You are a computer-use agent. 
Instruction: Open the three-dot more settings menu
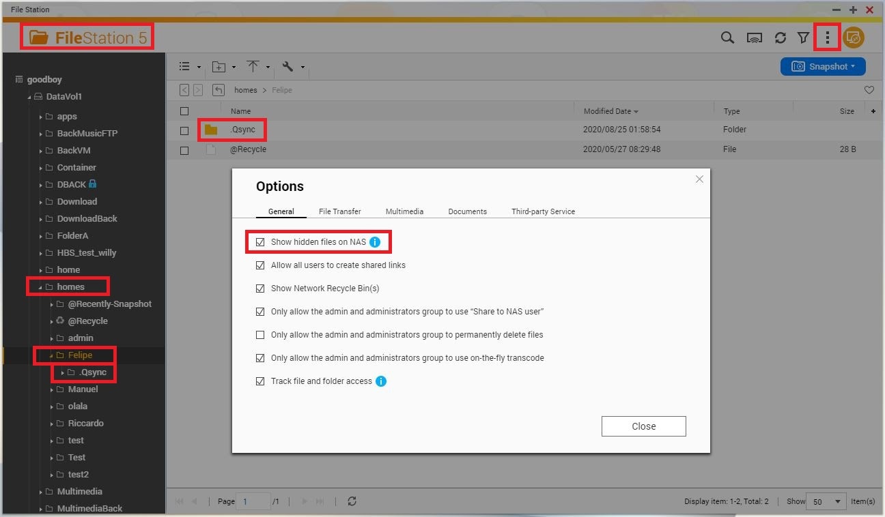(x=827, y=38)
